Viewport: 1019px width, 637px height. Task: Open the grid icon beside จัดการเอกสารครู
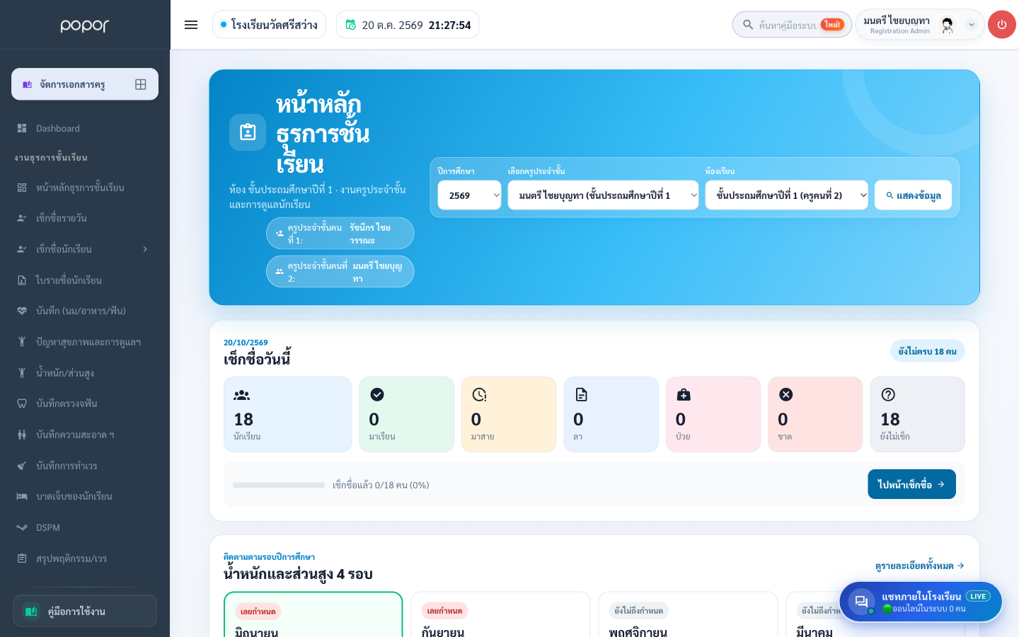(141, 84)
